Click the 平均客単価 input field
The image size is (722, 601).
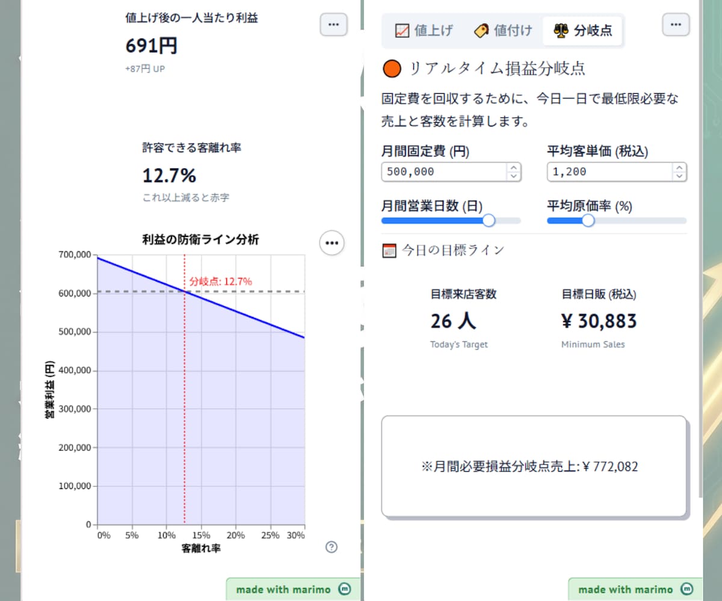click(617, 171)
